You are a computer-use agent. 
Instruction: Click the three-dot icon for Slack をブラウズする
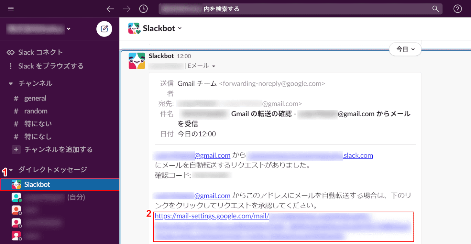coord(11,66)
